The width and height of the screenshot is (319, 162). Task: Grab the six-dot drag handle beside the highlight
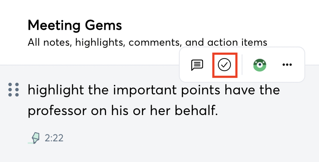(x=14, y=90)
